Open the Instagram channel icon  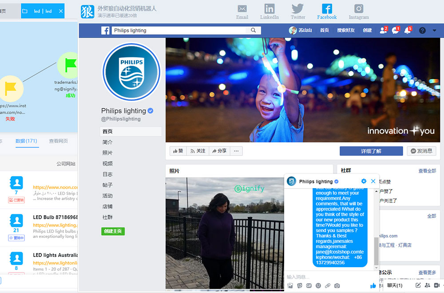(359, 12)
